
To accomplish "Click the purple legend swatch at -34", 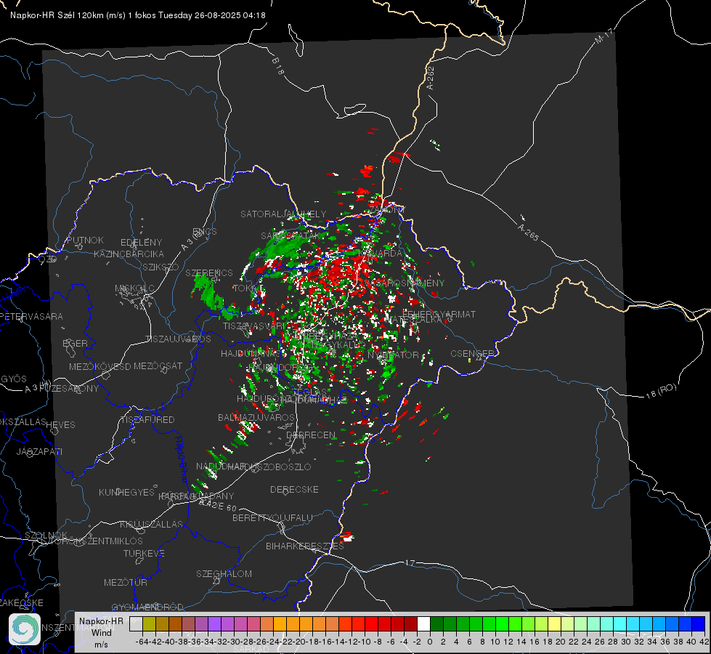I will coord(214,624).
